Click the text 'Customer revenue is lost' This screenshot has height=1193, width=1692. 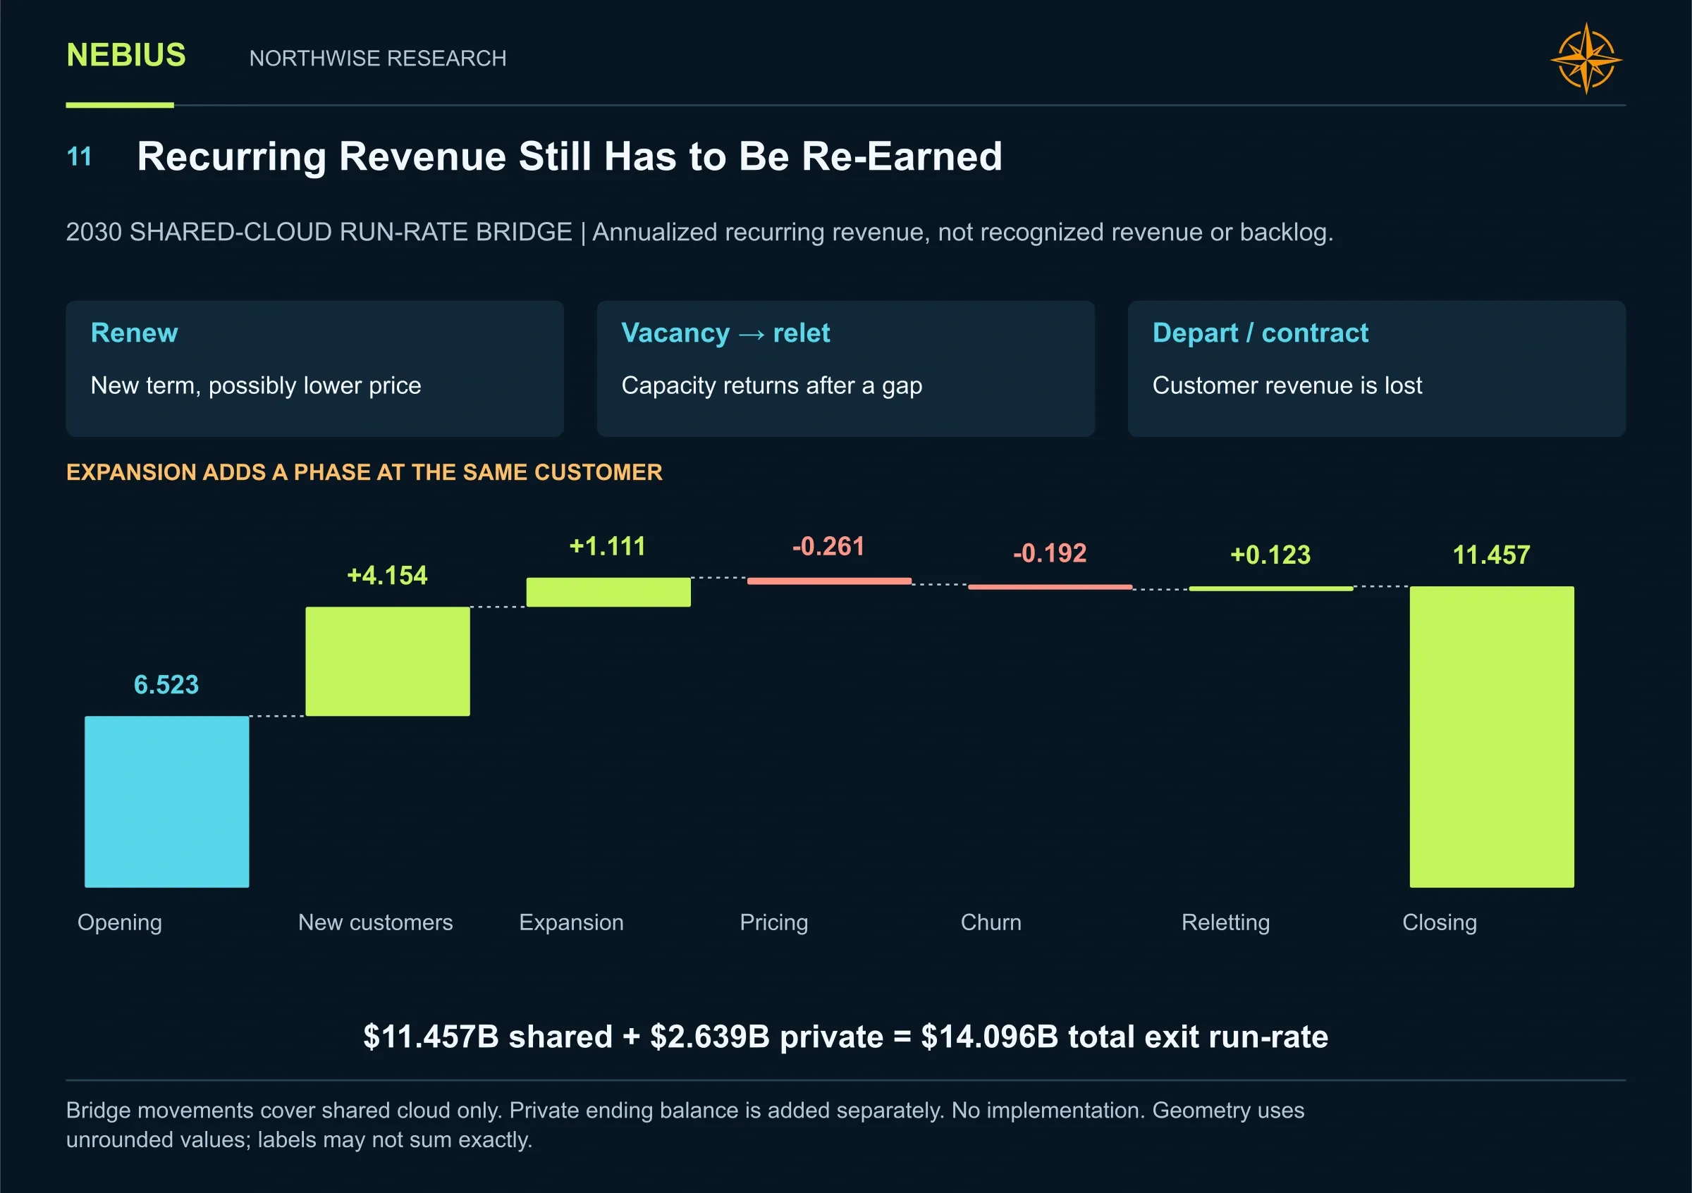coord(1287,385)
